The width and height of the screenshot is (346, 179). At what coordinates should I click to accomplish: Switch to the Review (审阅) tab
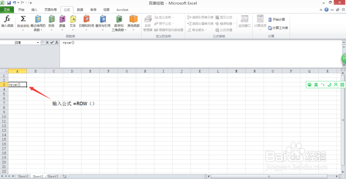(93, 10)
